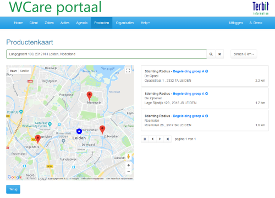275x198 pixels.
Task: Open the A. Demo user profile
Action: click(256, 23)
